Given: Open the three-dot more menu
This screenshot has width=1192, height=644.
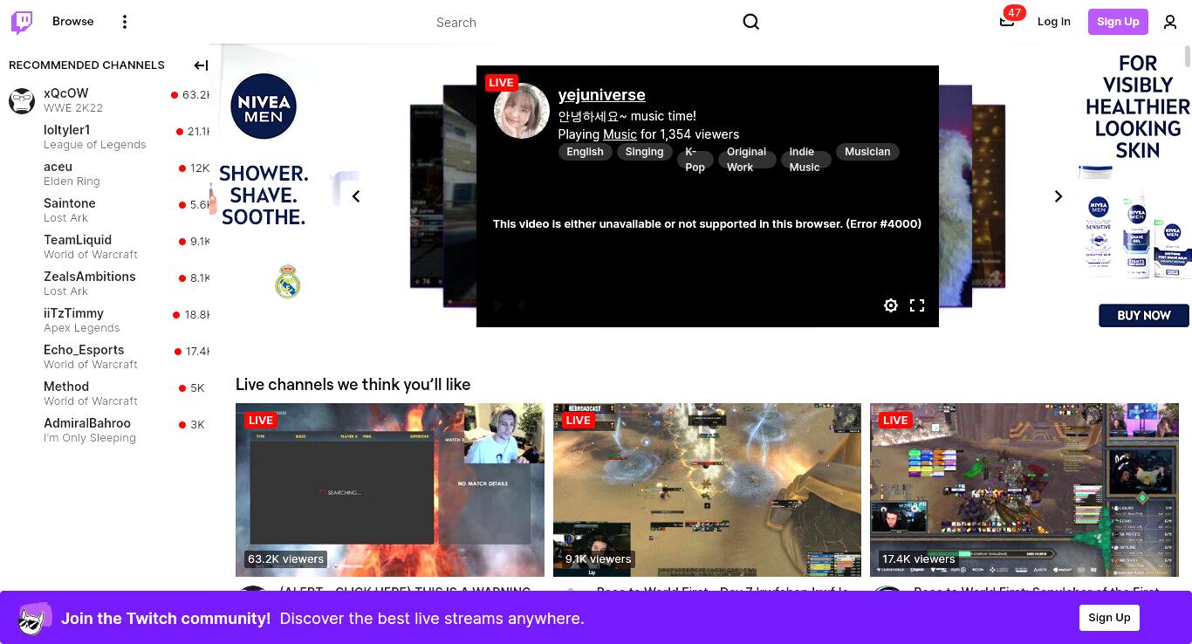Looking at the screenshot, I should click(125, 22).
